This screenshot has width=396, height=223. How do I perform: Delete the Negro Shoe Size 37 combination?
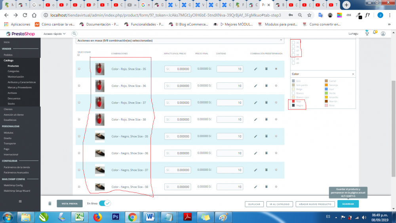[x=266, y=170]
